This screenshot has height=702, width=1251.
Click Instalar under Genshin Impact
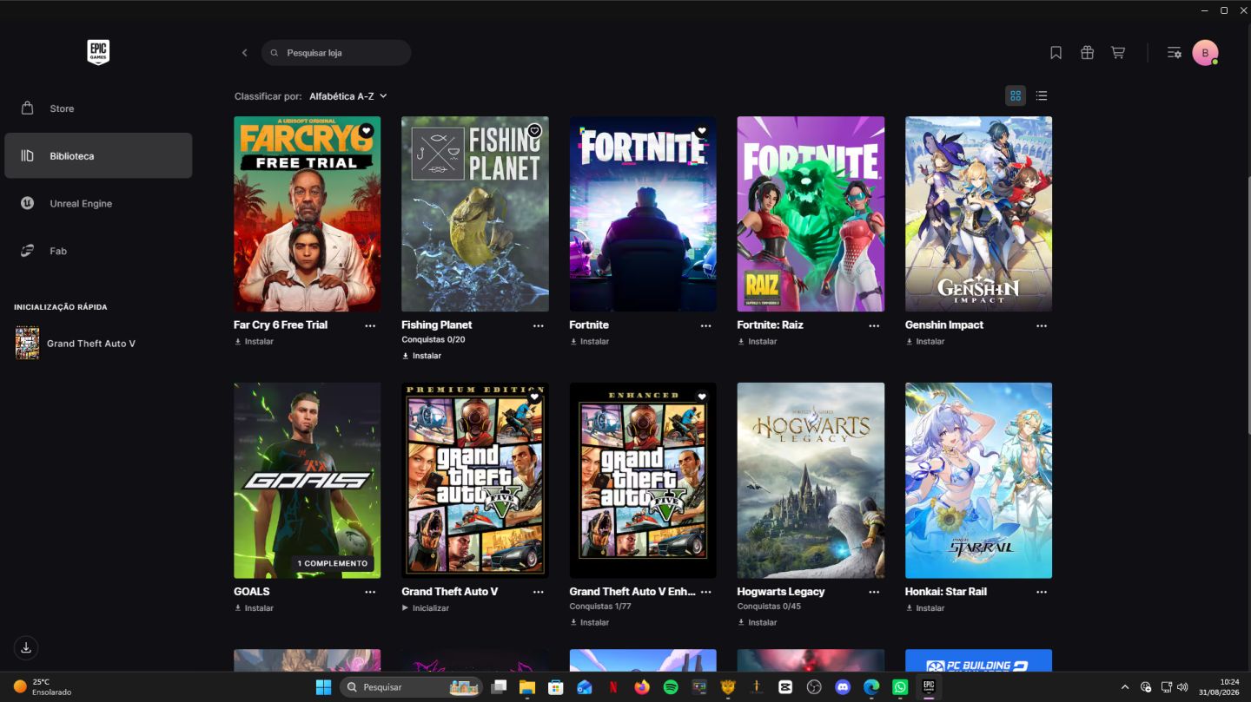(925, 342)
